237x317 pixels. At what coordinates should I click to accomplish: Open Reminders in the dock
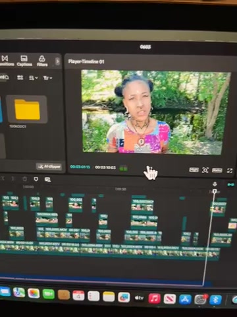[93, 296]
